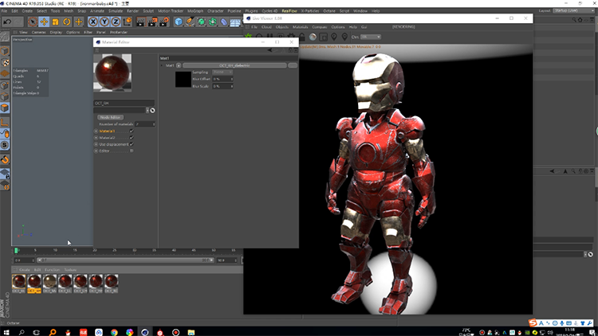Disable the Use displacement checkbox

(132, 143)
